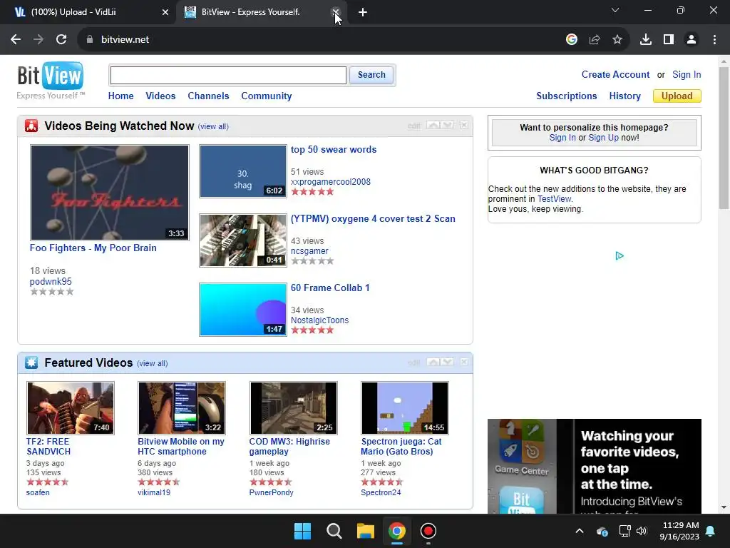Open History page
The height and width of the screenshot is (548, 730).
click(x=624, y=96)
